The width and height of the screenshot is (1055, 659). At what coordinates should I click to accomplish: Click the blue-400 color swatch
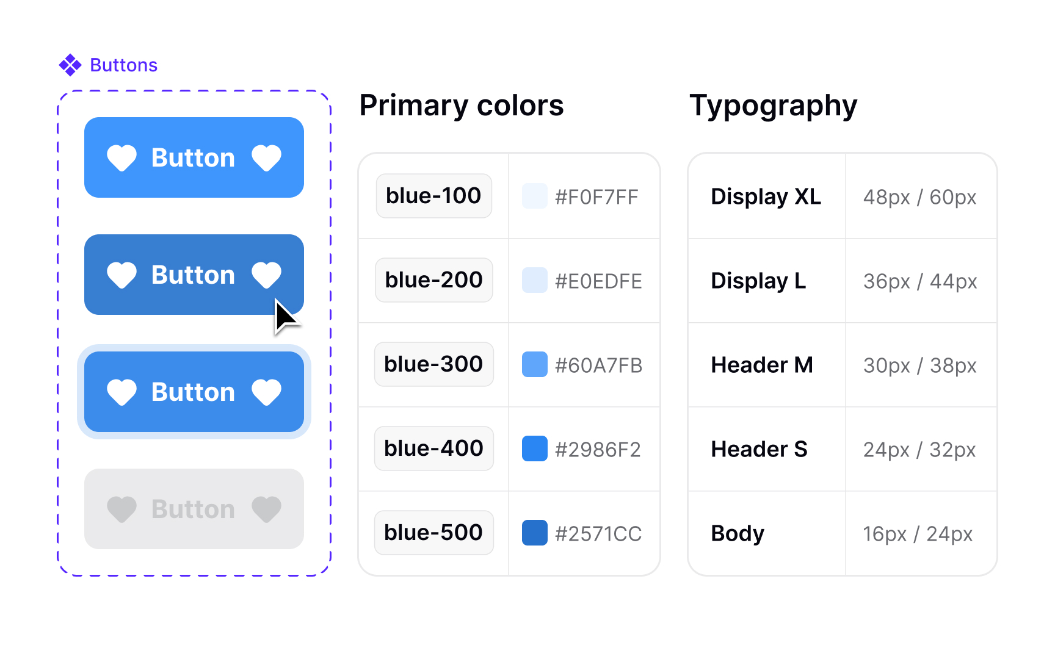click(x=534, y=448)
